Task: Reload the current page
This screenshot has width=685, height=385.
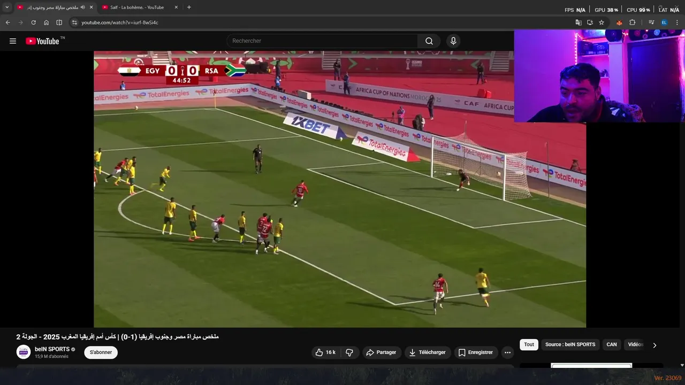Action: point(33,22)
